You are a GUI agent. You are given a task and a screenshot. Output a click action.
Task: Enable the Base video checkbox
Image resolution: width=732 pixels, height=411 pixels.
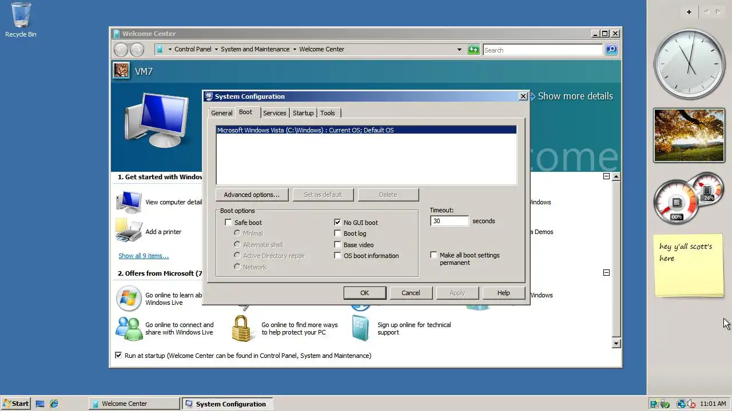coord(337,245)
